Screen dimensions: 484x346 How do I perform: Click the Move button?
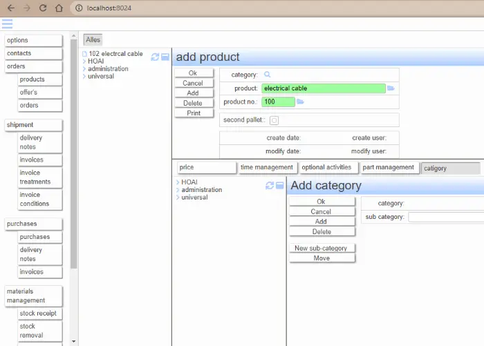(322, 258)
